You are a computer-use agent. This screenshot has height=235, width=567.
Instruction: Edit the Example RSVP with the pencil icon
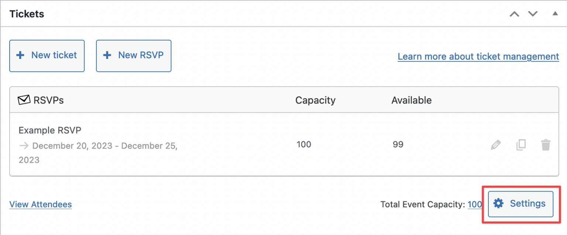click(x=496, y=145)
